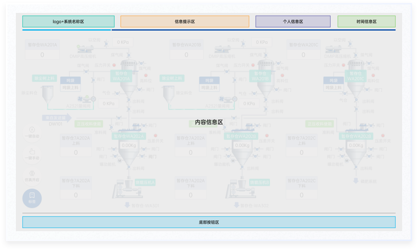This screenshot has width=418, height=250.
Task: Click the 底部按钮区 bottom bar
Action: tap(209, 222)
